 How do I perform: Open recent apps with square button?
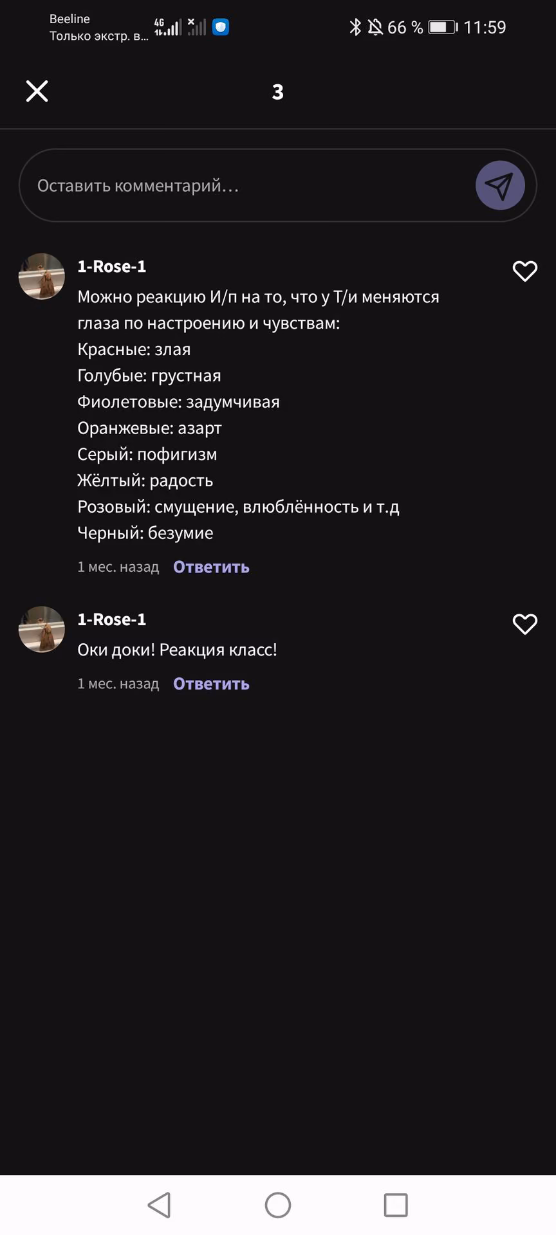(x=396, y=1205)
